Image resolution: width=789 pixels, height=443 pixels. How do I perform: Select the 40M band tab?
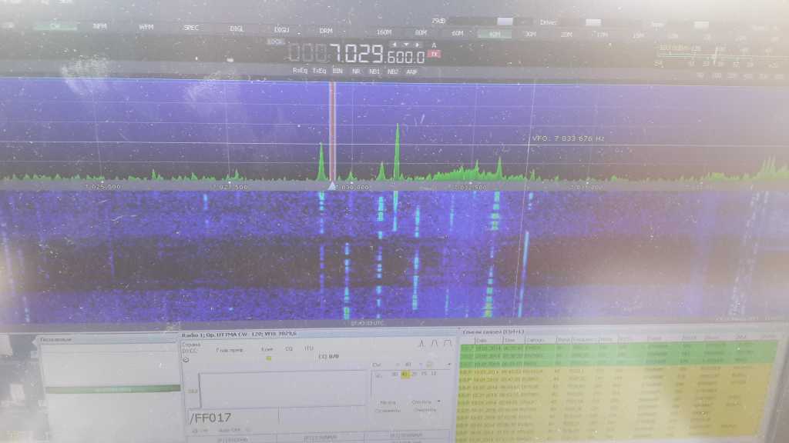click(x=493, y=33)
